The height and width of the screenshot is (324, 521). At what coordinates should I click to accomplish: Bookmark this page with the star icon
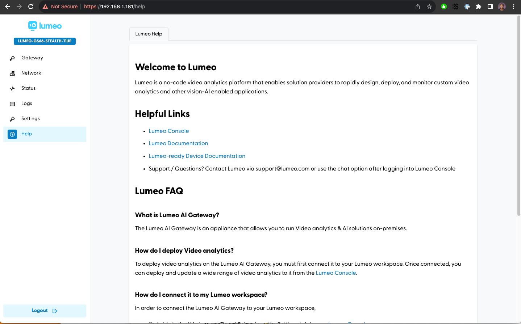coord(429,7)
